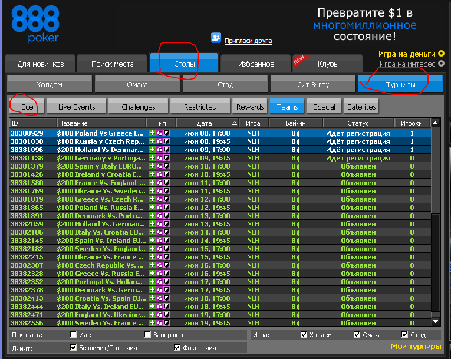Click the Challenges filter button
Viewport: 451px width, 359px height.
click(x=139, y=107)
